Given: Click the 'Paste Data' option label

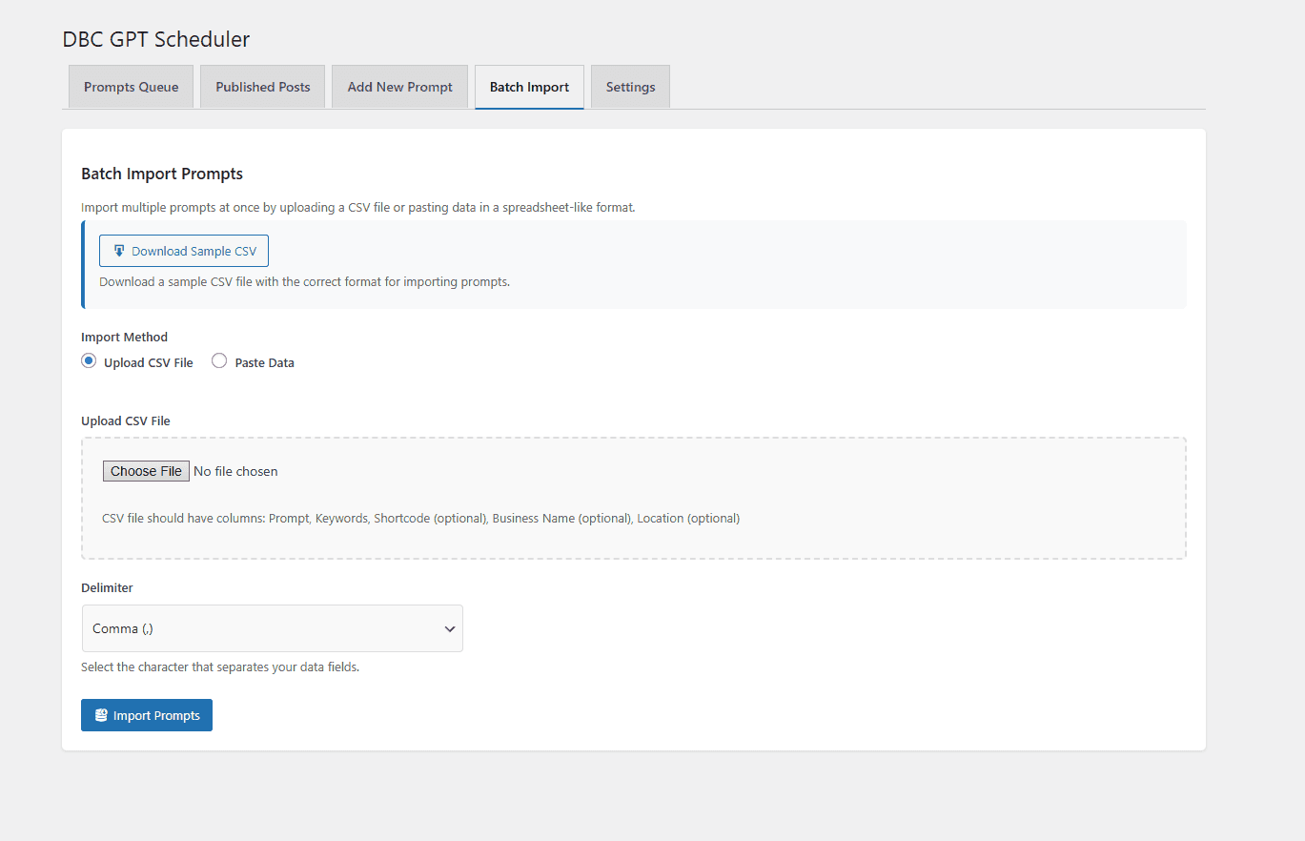Looking at the screenshot, I should tap(264, 363).
